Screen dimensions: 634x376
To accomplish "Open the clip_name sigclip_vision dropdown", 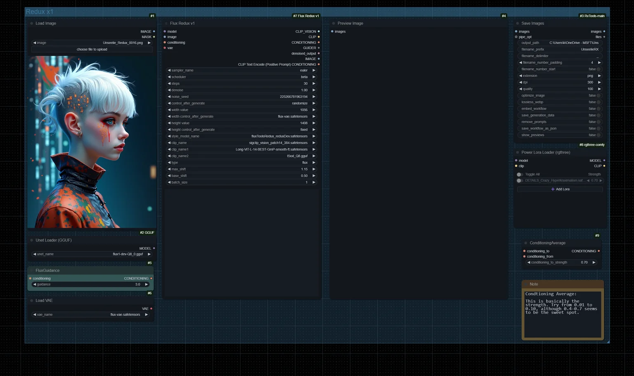I will tap(241, 143).
